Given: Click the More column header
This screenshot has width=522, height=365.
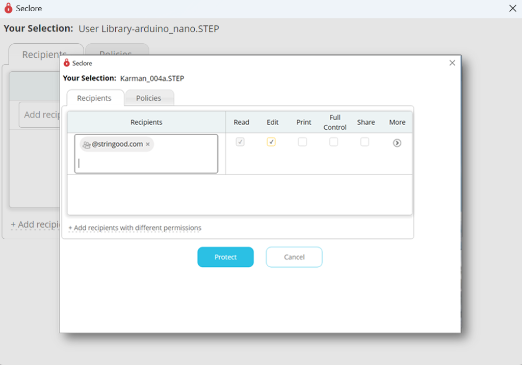Looking at the screenshot, I should 397,122.
